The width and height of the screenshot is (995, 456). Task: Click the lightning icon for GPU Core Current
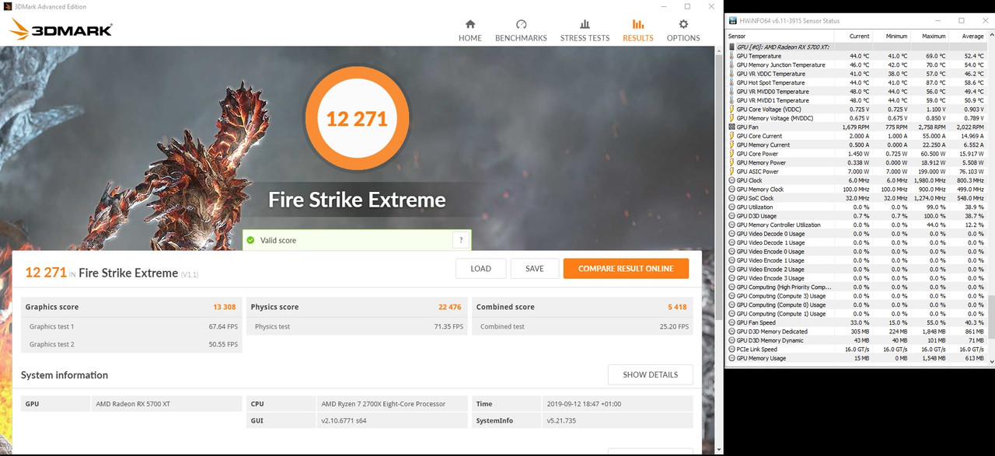tap(731, 136)
